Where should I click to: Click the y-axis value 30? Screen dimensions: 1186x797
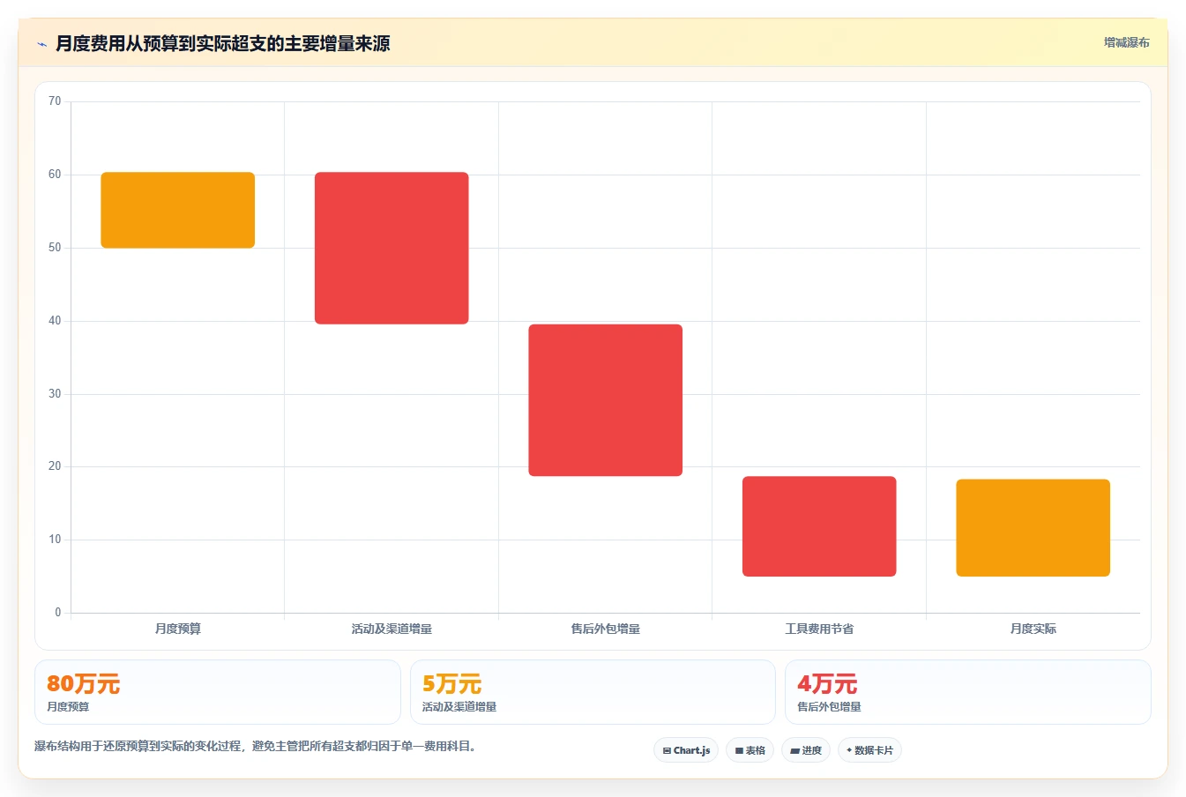point(55,394)
